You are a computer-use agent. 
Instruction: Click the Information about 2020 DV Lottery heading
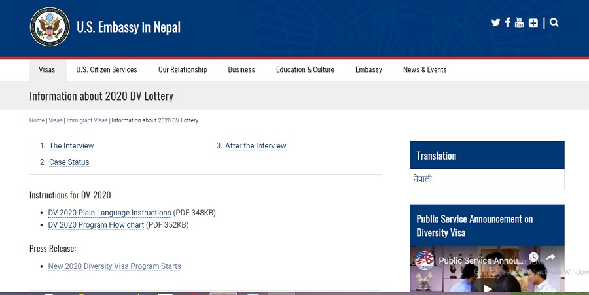click(x=101, y=96)
